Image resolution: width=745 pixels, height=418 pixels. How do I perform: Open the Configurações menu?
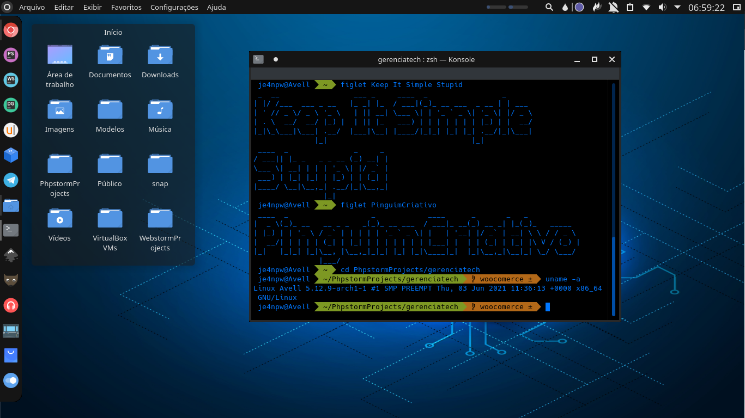pos(174,7)
